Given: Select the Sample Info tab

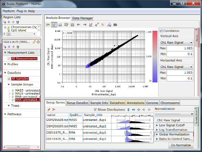Looking at the screenshot, I should (99, 103).
